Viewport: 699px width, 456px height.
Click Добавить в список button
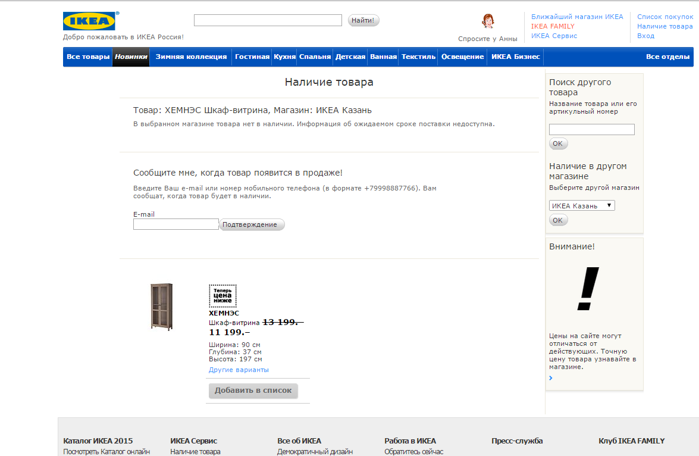[x=253, y=391]
